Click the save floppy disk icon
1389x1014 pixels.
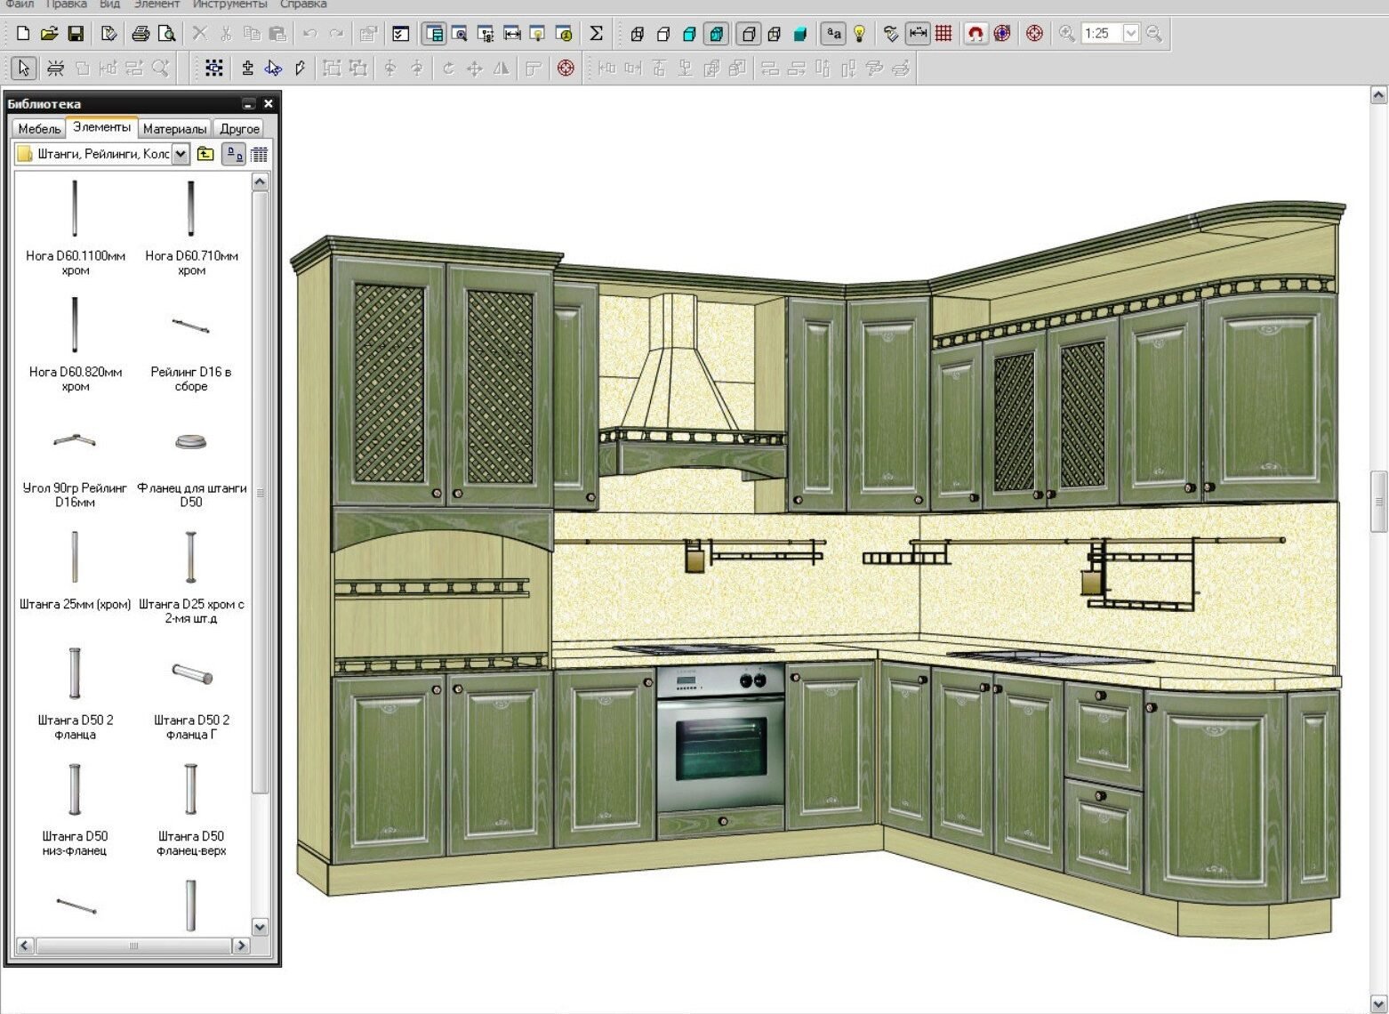76,34
